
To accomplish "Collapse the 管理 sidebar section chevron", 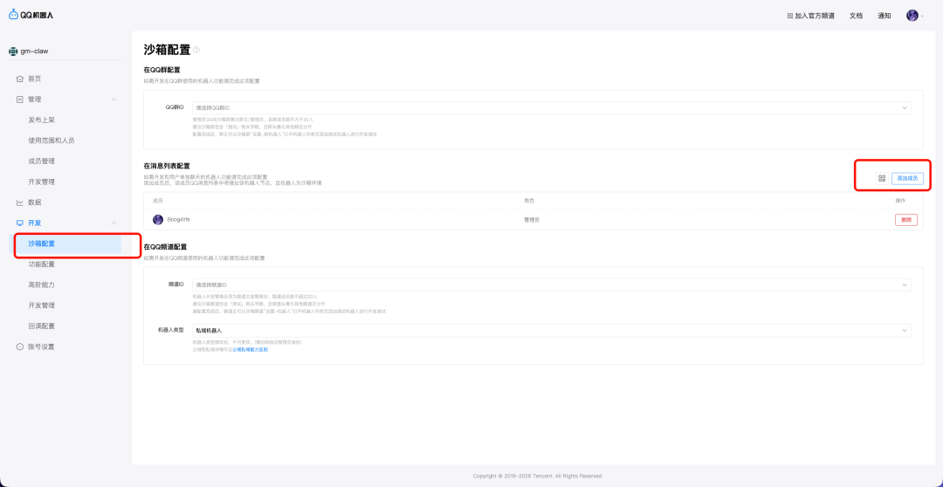I will coord(114,99).
